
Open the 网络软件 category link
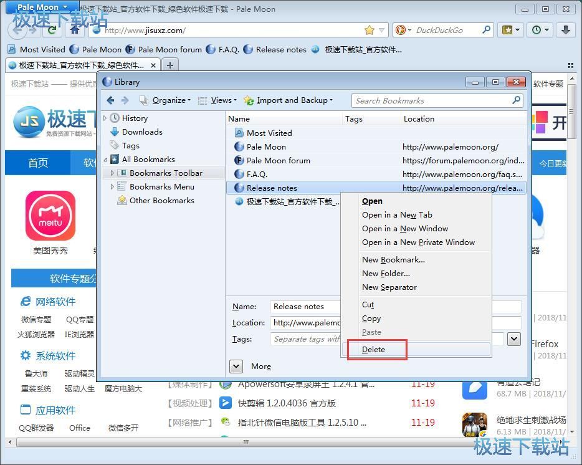55,302
